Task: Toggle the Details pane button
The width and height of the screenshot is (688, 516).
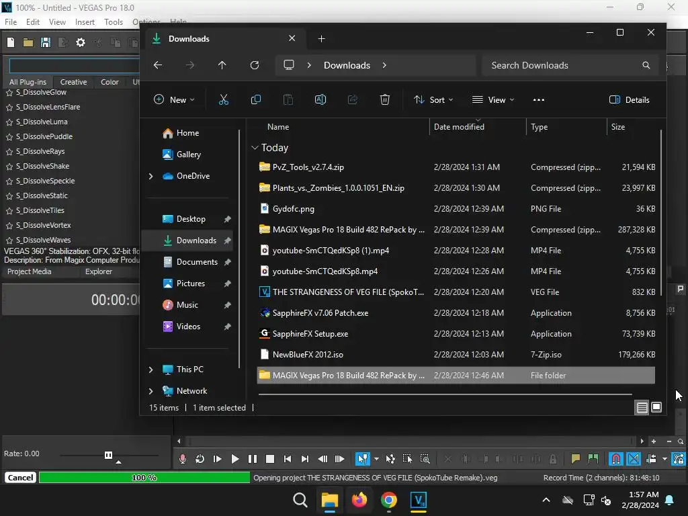Action: click(629, 99)
